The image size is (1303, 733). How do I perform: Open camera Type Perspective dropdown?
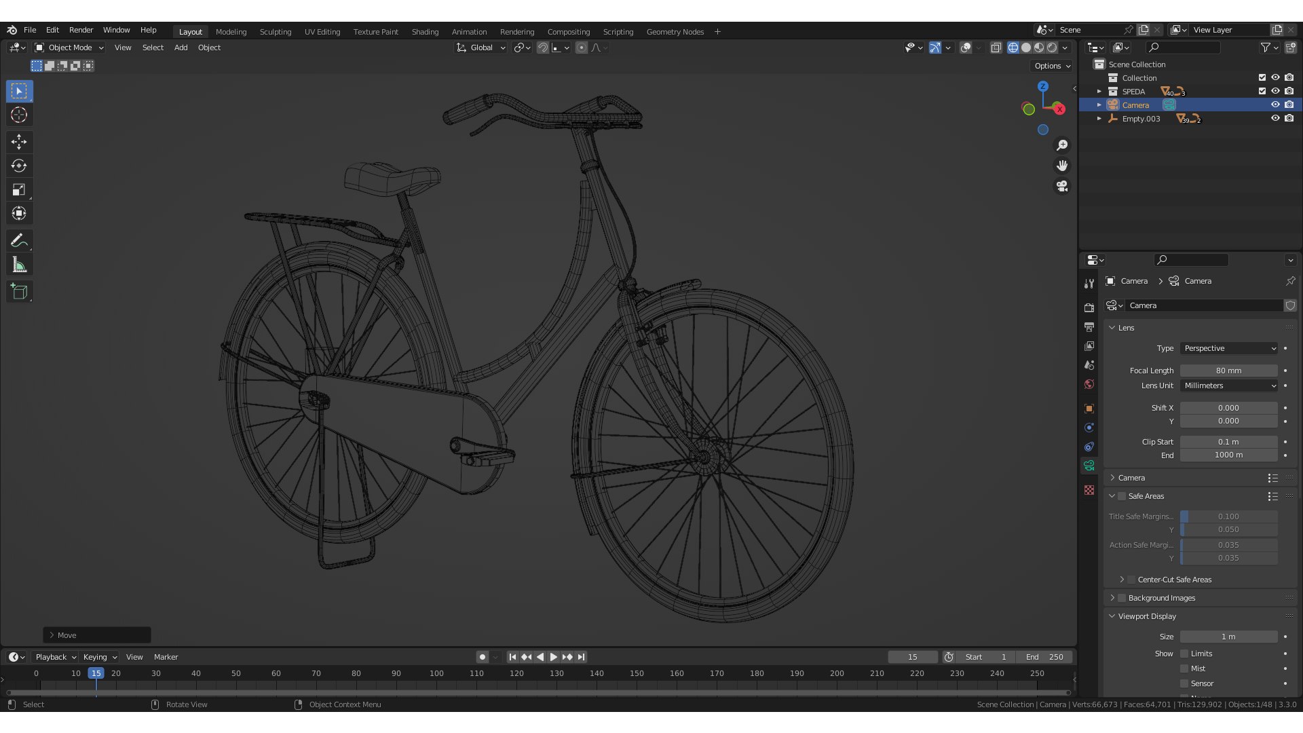click(x=1229, y=348)
